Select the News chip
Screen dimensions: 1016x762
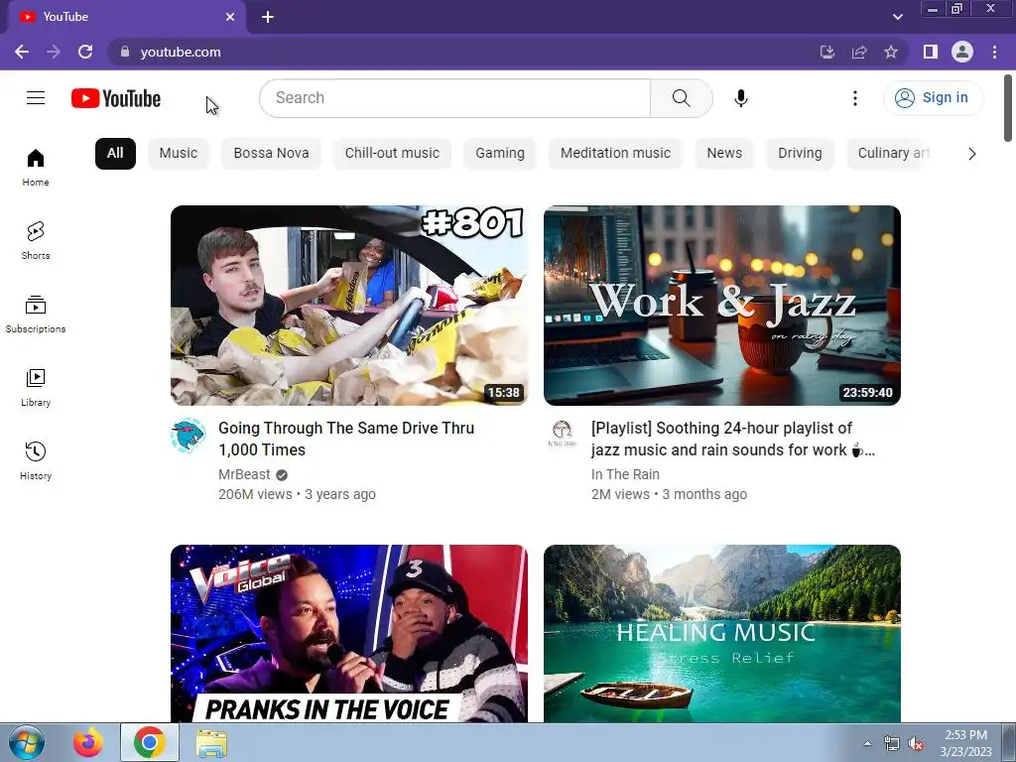click(x=724, y=154)
